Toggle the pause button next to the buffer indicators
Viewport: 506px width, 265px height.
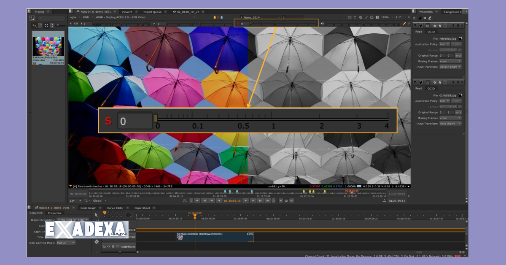(377, 17)
